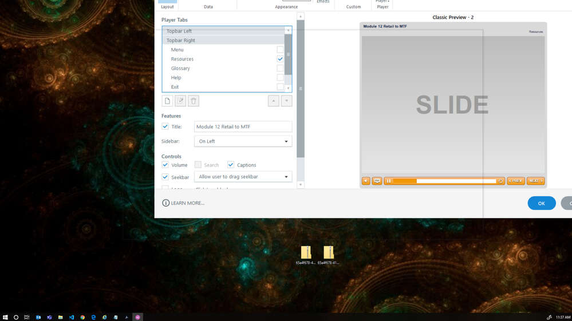Open the Sidebar position dropdown

click(243, 141)
